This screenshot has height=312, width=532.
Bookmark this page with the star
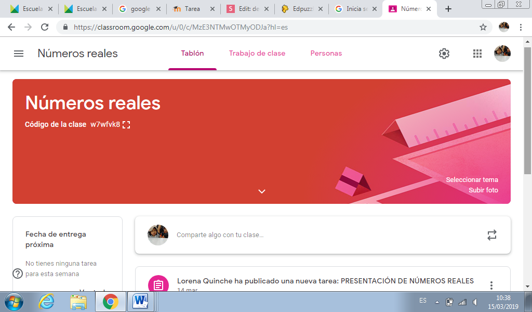point(483,27)
